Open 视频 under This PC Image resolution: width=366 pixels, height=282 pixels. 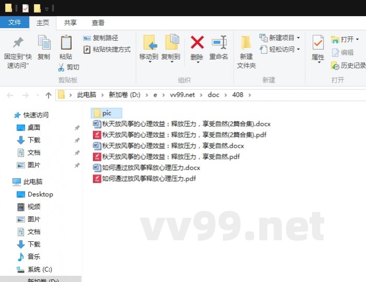tap(28, 206)
